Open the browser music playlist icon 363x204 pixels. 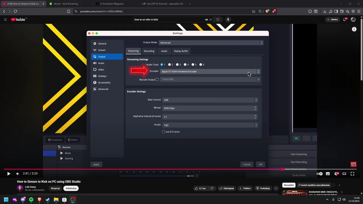tap(330, 11)
